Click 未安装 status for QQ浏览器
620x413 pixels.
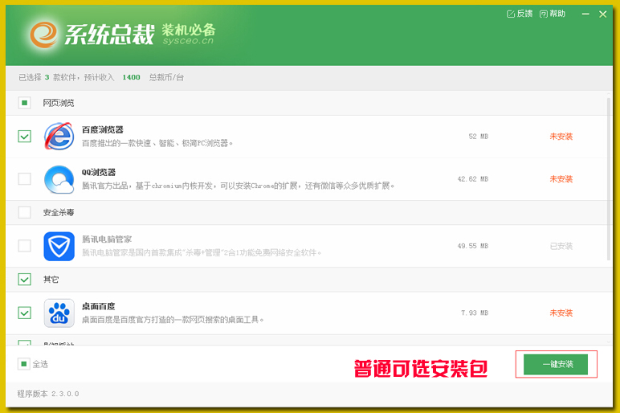click(x=561, y=179)
